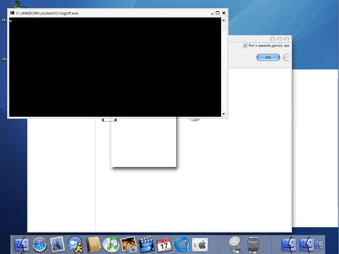Screen dimensions: 339x254
Task: Launch iChat from the dock
Action: [x=75, y=245]
